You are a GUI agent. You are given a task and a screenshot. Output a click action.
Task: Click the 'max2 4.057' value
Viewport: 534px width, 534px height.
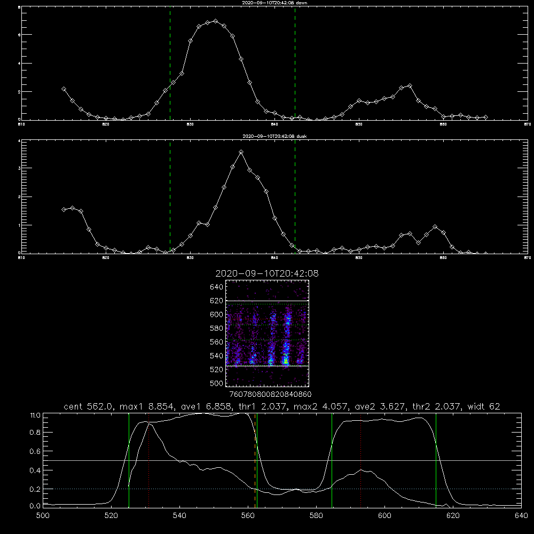tap(320, 406)
